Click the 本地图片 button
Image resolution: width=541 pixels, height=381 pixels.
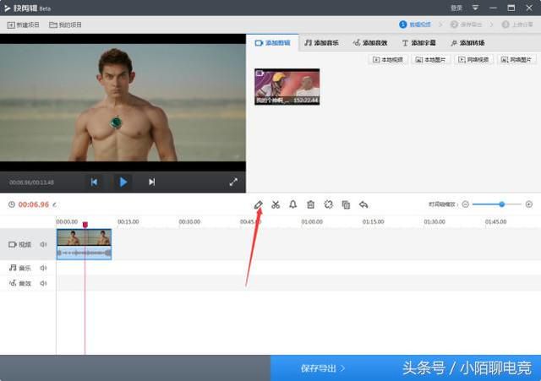coord(430,60)
